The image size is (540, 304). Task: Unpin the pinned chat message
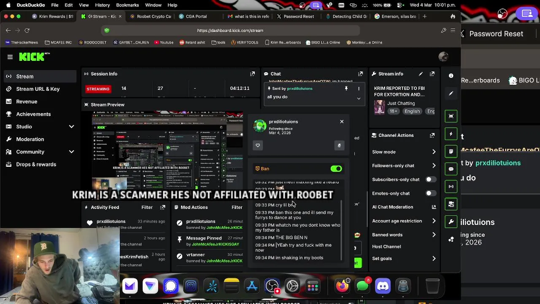click(x=346, y=88)
